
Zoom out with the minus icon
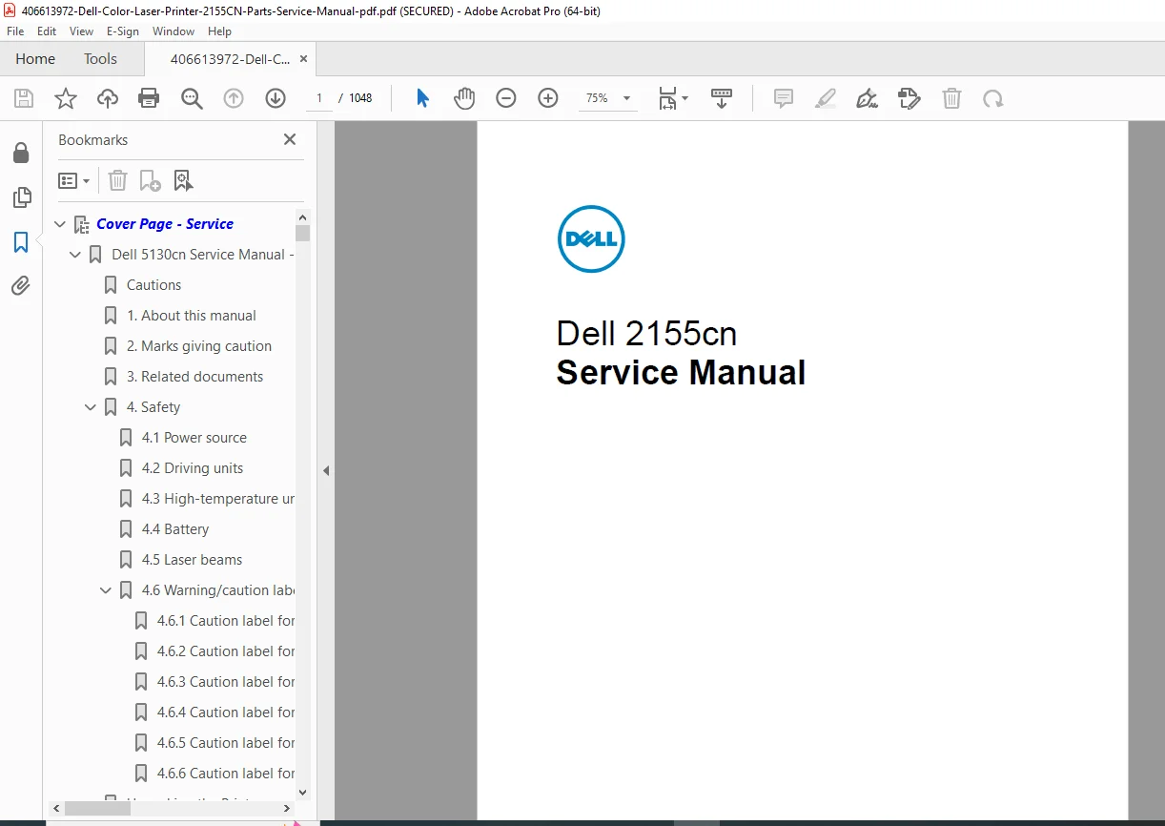506,98
